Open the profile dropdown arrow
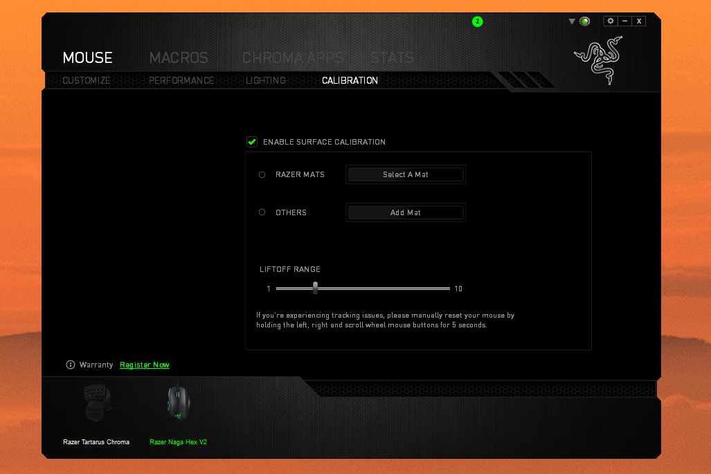The width and height of the screenshot is (711, 474). [x=572, y=21]
